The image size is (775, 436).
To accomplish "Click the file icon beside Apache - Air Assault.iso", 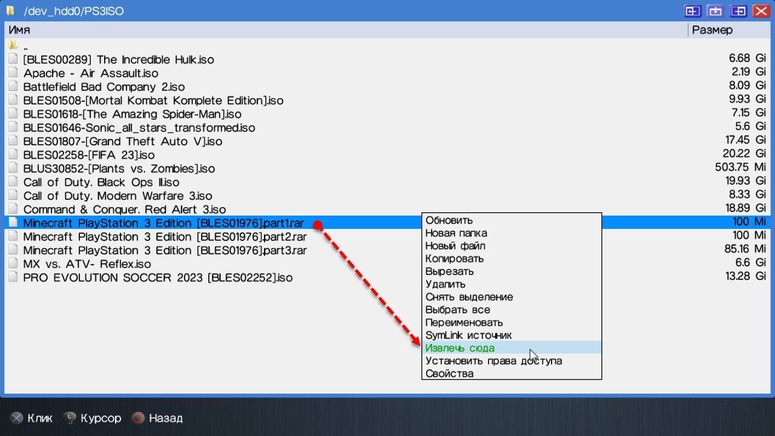I will (13, 73).
